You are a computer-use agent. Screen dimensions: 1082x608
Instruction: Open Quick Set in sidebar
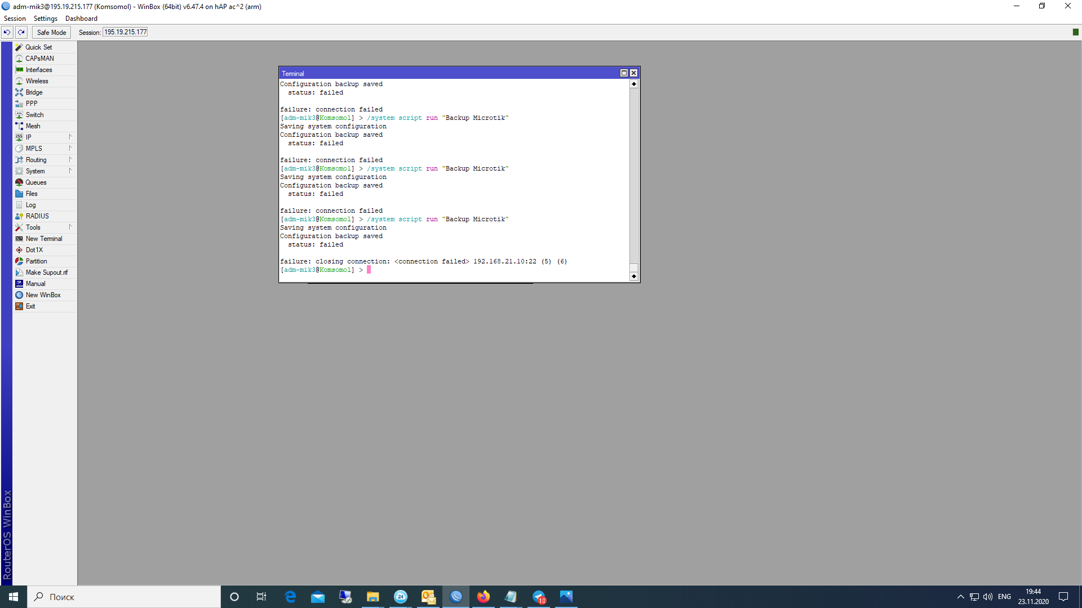pos(45,47)
